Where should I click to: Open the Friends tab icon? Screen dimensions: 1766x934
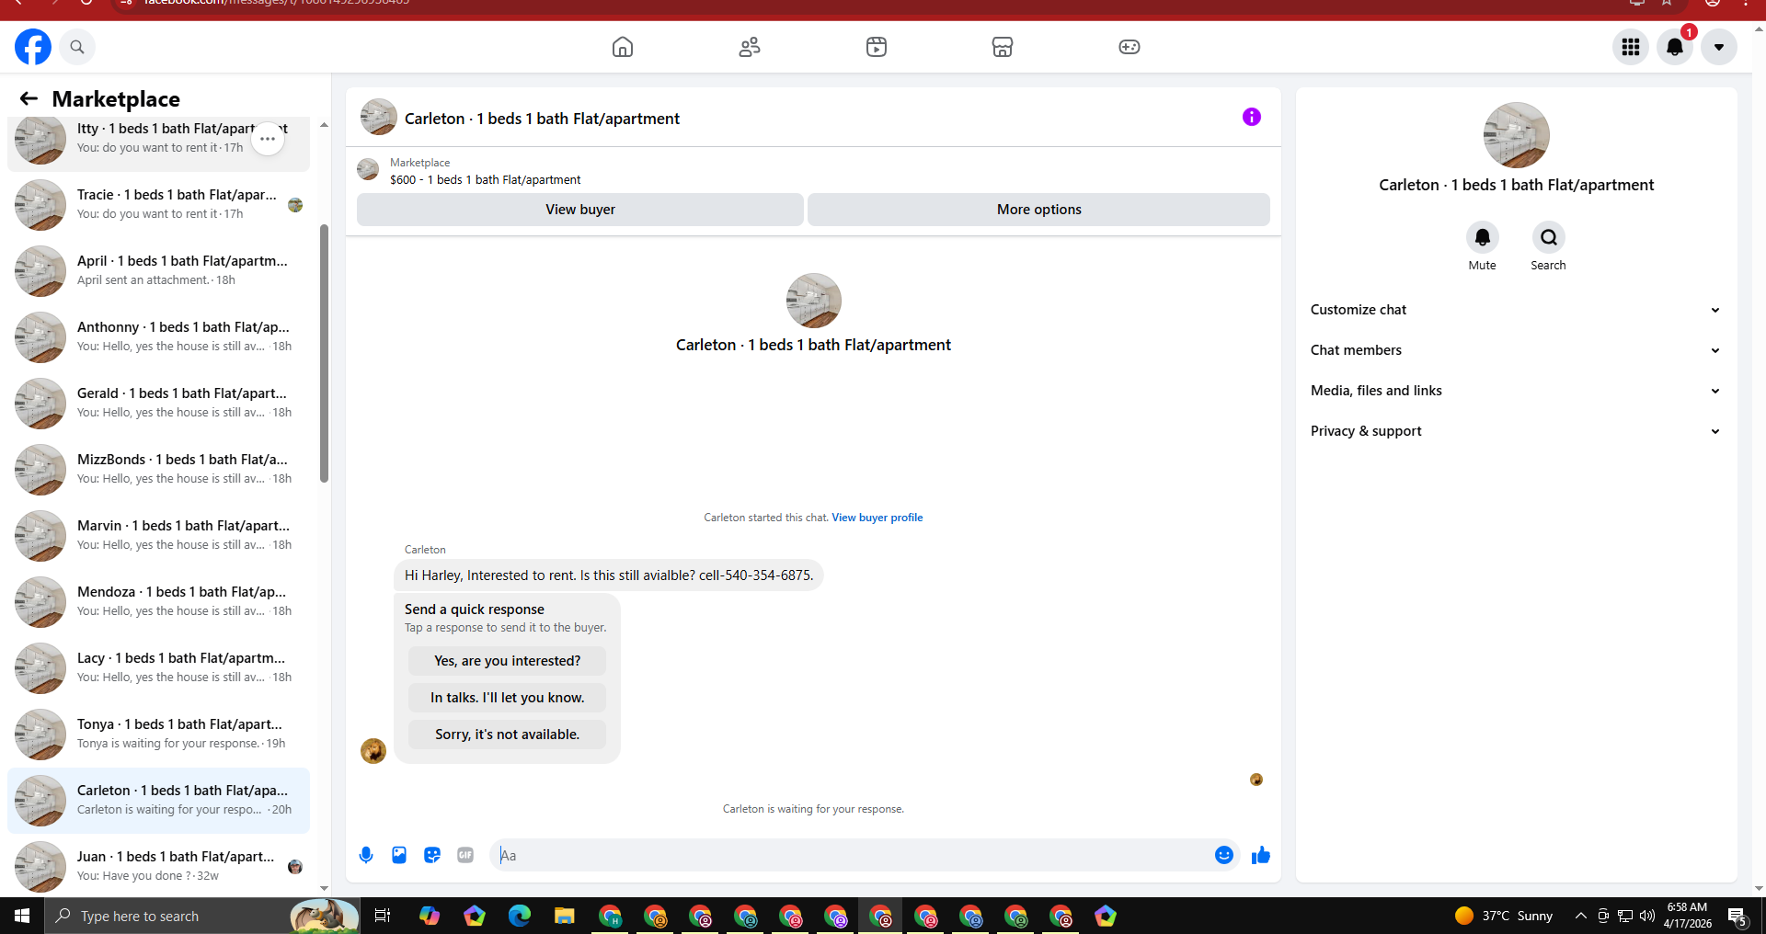(x=750, y=47)
